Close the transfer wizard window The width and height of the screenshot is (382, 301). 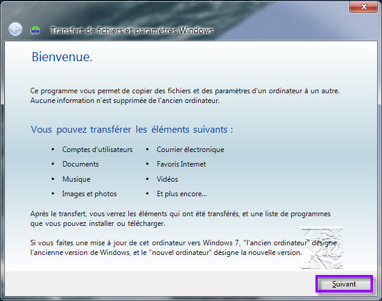tap(366, 7)
